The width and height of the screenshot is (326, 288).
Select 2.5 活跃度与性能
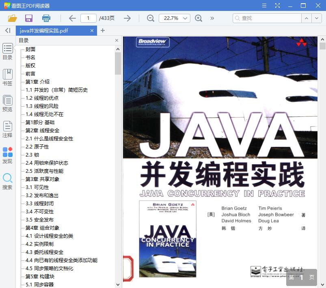click(x=45, y=171)
